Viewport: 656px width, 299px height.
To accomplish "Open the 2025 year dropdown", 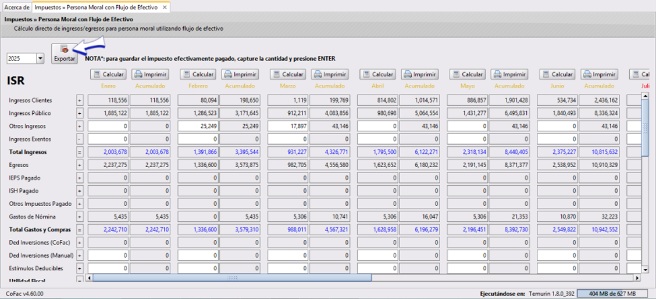I will pos(40,59).
